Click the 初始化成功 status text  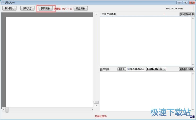pyautogui.click(x=101, y=116)
